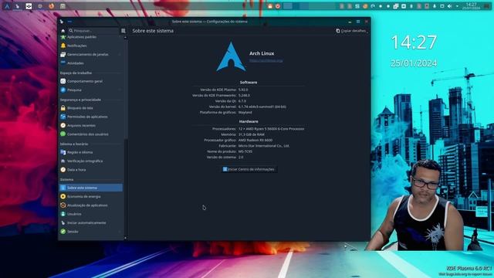Go to the settings home page

63,31
